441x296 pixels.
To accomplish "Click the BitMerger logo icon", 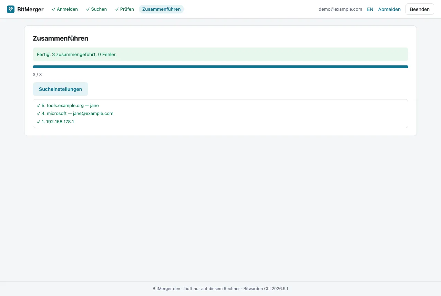I will 11,9.
